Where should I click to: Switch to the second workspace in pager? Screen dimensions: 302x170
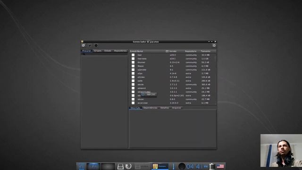click(x=108, y=166)
